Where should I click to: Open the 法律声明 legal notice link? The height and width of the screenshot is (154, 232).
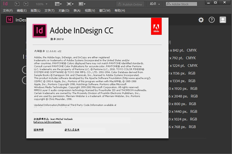tap(38, 130)
